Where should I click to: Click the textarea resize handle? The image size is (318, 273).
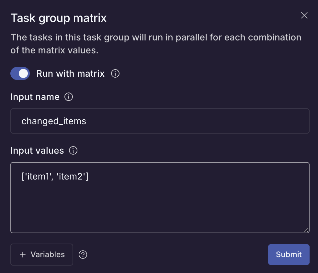pyautogui.click(x=307, y=230)
